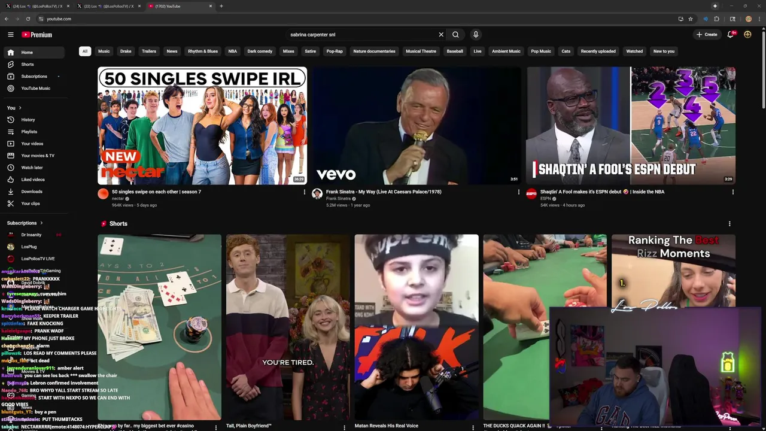
Task: Open the LosPlug subscription channel
Action: pos(35,247)
